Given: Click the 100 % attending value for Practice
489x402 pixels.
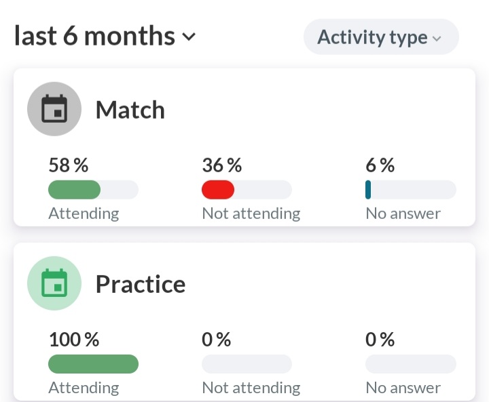Looking at the screenshot, I should click(73, 339).
